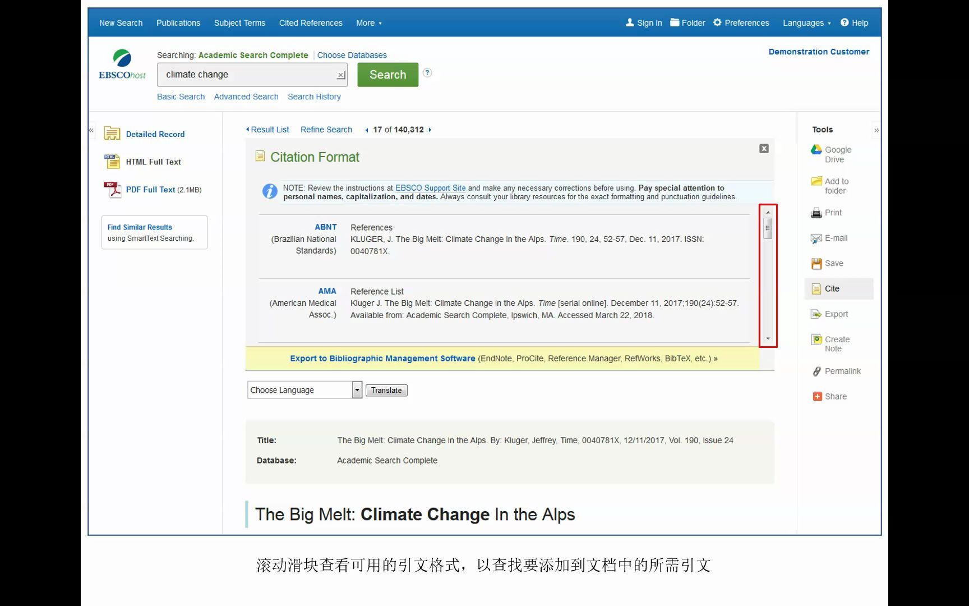Click the green Search button
The width and height of the screenshot is (969, 606).
388,75
